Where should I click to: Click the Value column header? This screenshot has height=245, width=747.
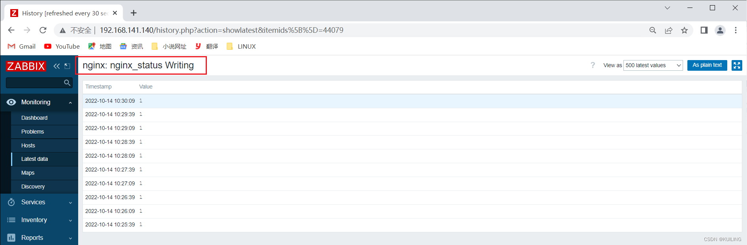click(146, 87)
